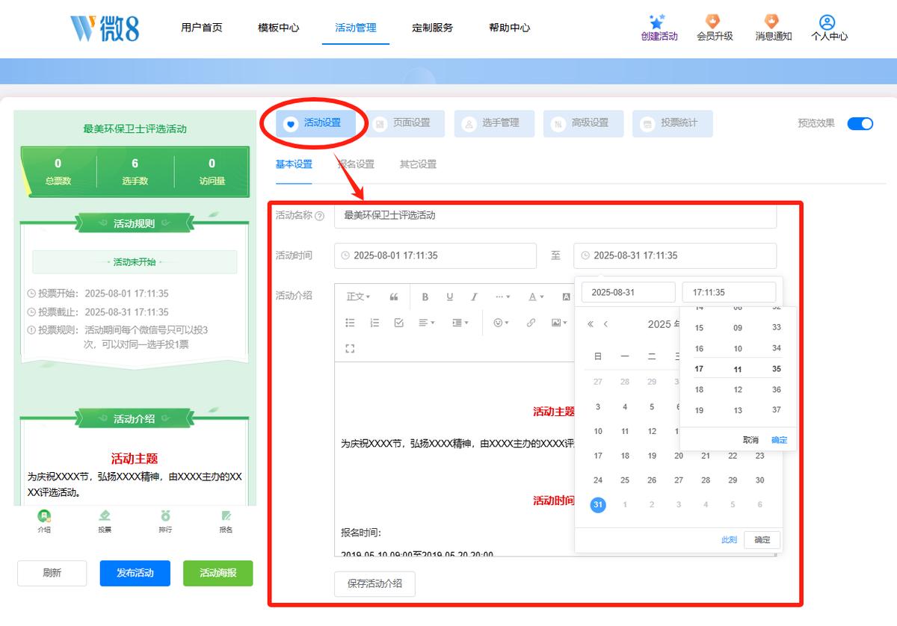The image size is (897, 626).
Task: Click the 保存活动介绍 button
Action: click(374, 583)
